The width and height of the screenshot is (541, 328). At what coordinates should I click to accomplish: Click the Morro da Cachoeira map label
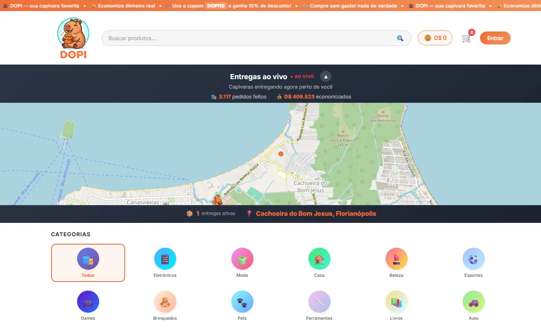coord(343,140)
